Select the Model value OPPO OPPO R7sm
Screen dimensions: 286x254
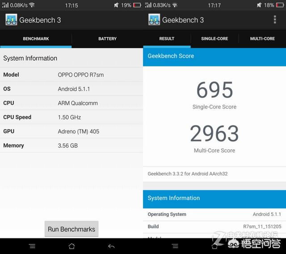pos(80,75)
